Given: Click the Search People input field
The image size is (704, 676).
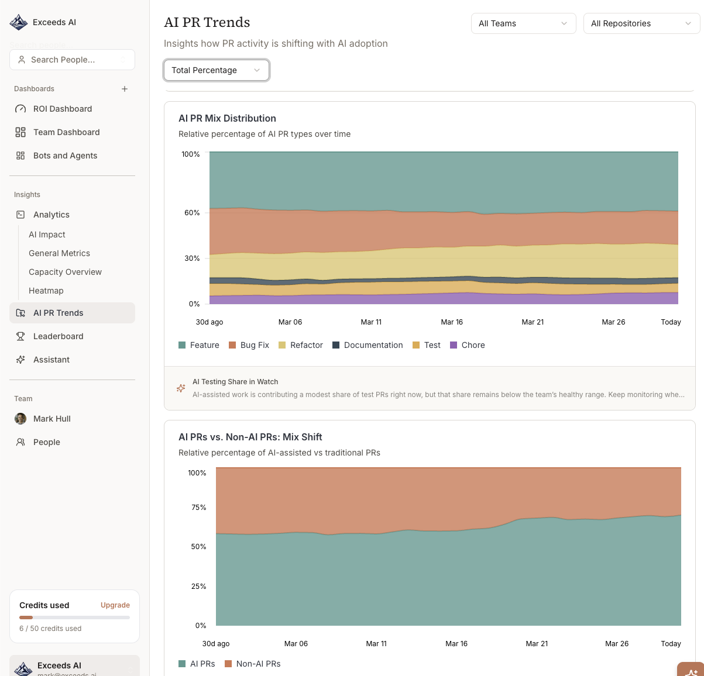Looking at the screenshot, I should tap(73, 60).
